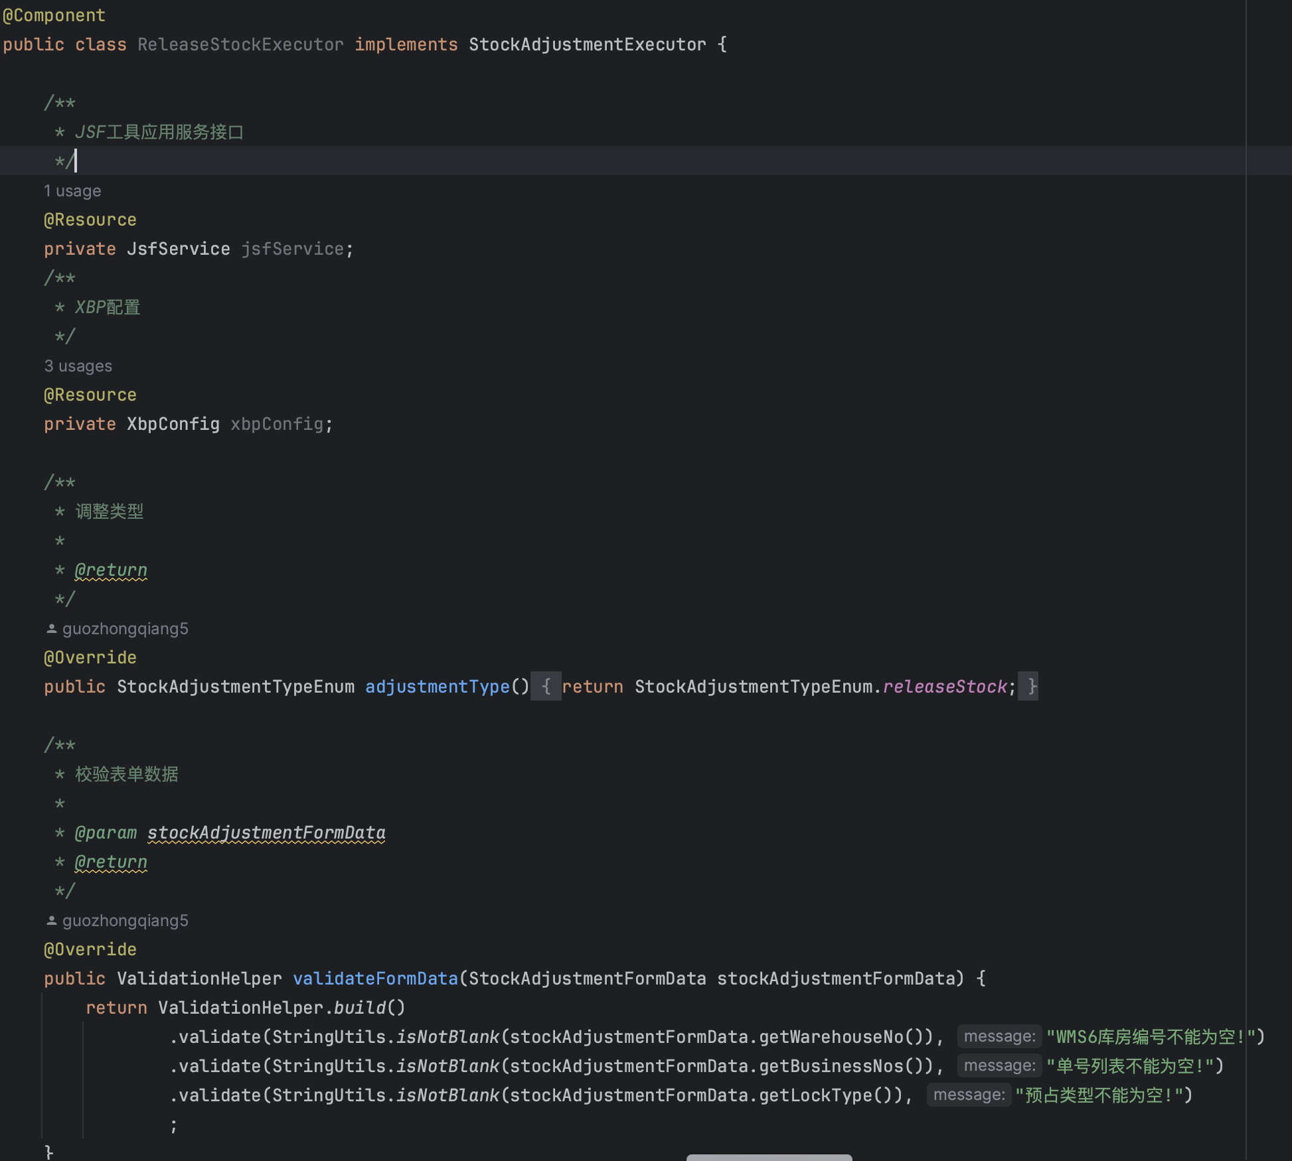Click 'message:' hint before 预占类型 string
This screenshot has width=1292, height=1161.
[968, 1095]
